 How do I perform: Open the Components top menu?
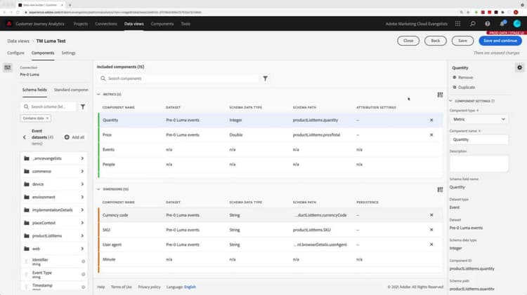[x=162, y=24]
